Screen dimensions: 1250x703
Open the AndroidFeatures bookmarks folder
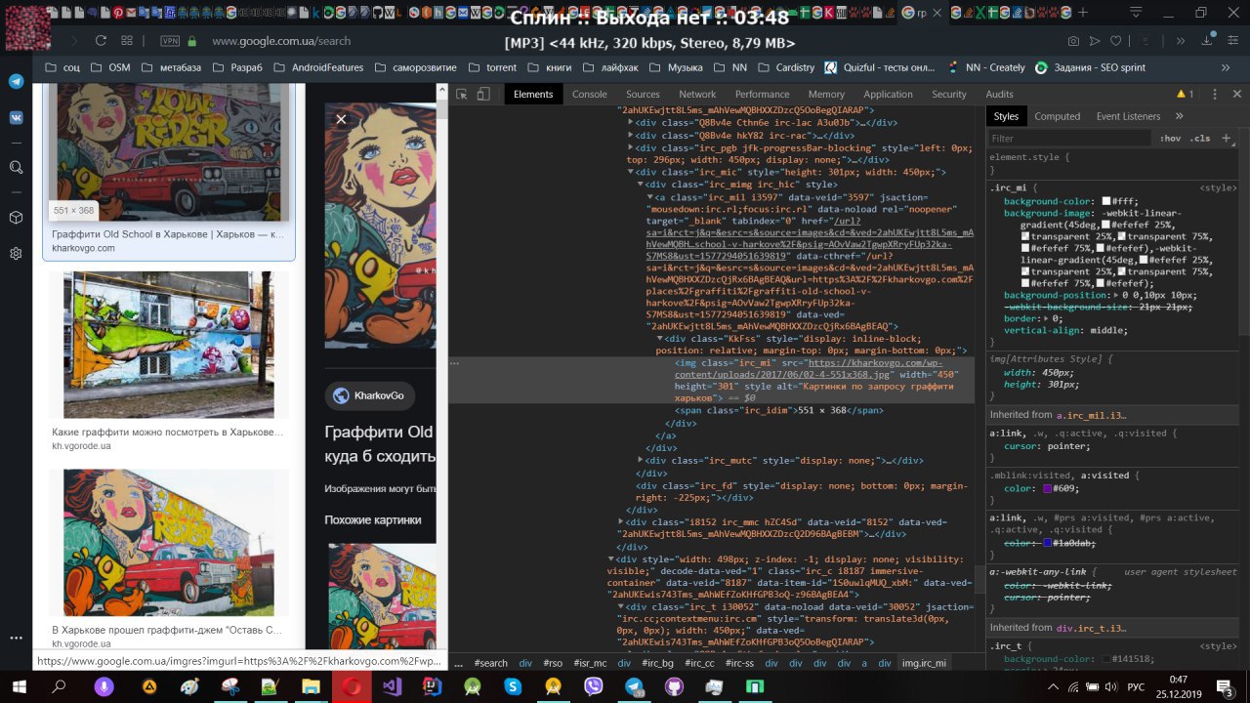(x=318, y=67)
